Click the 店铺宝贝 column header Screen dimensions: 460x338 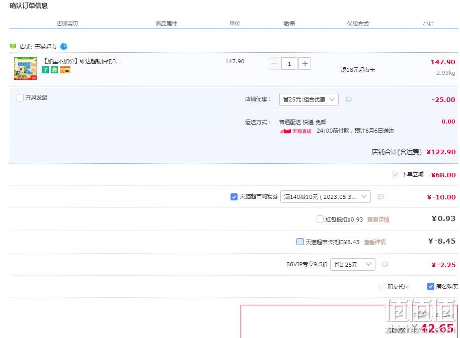[x=67, y=24]
